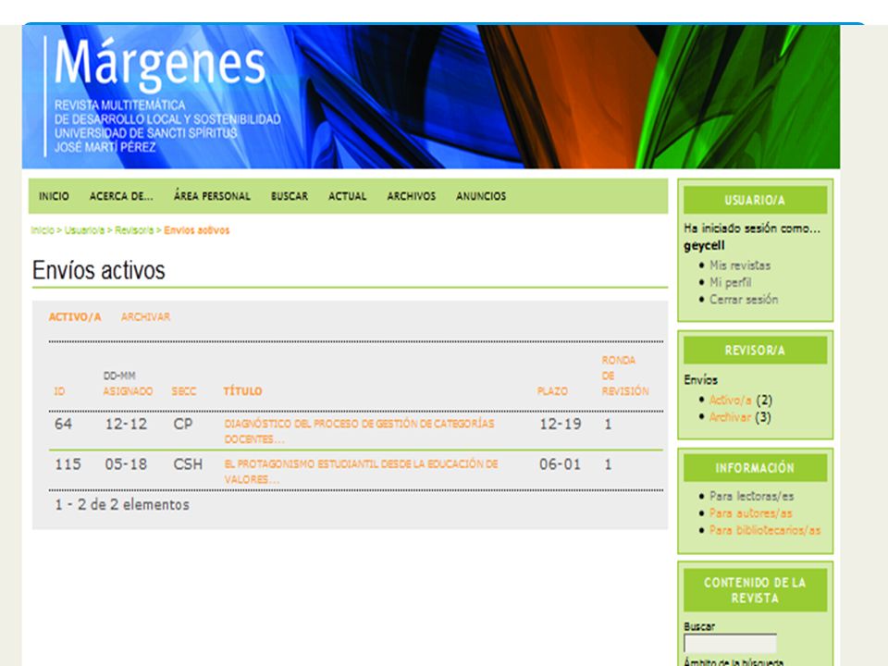Sort by TÍTULO column header

[x=242, y=391]
